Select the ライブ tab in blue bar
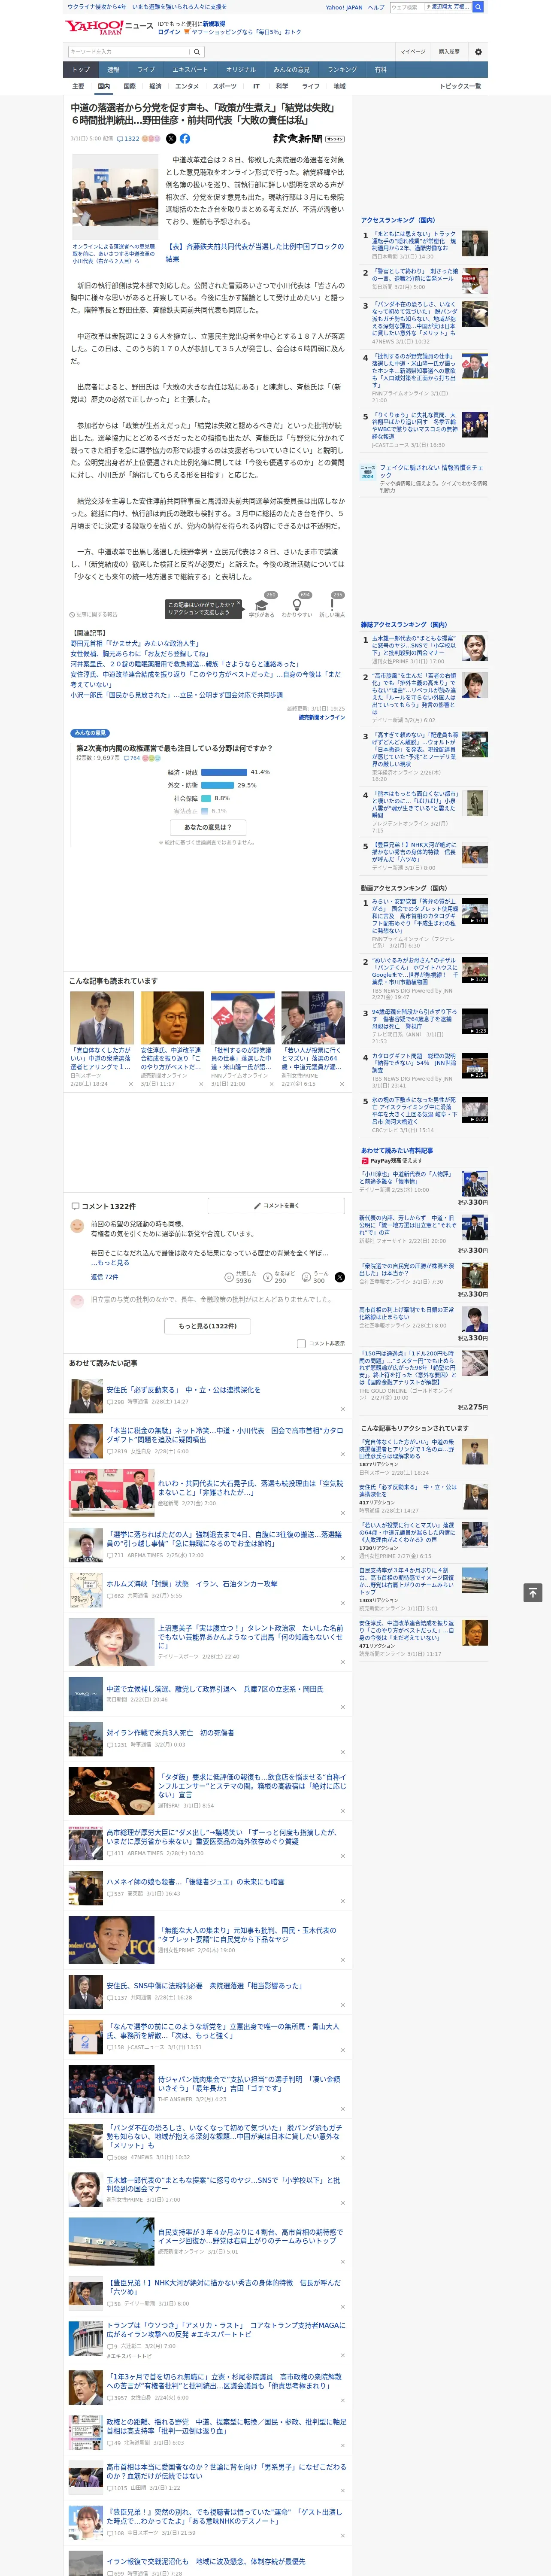Image resolution: width=551 pixels, height=2576 pixels. pyautogui.click(x=146, y=70)
